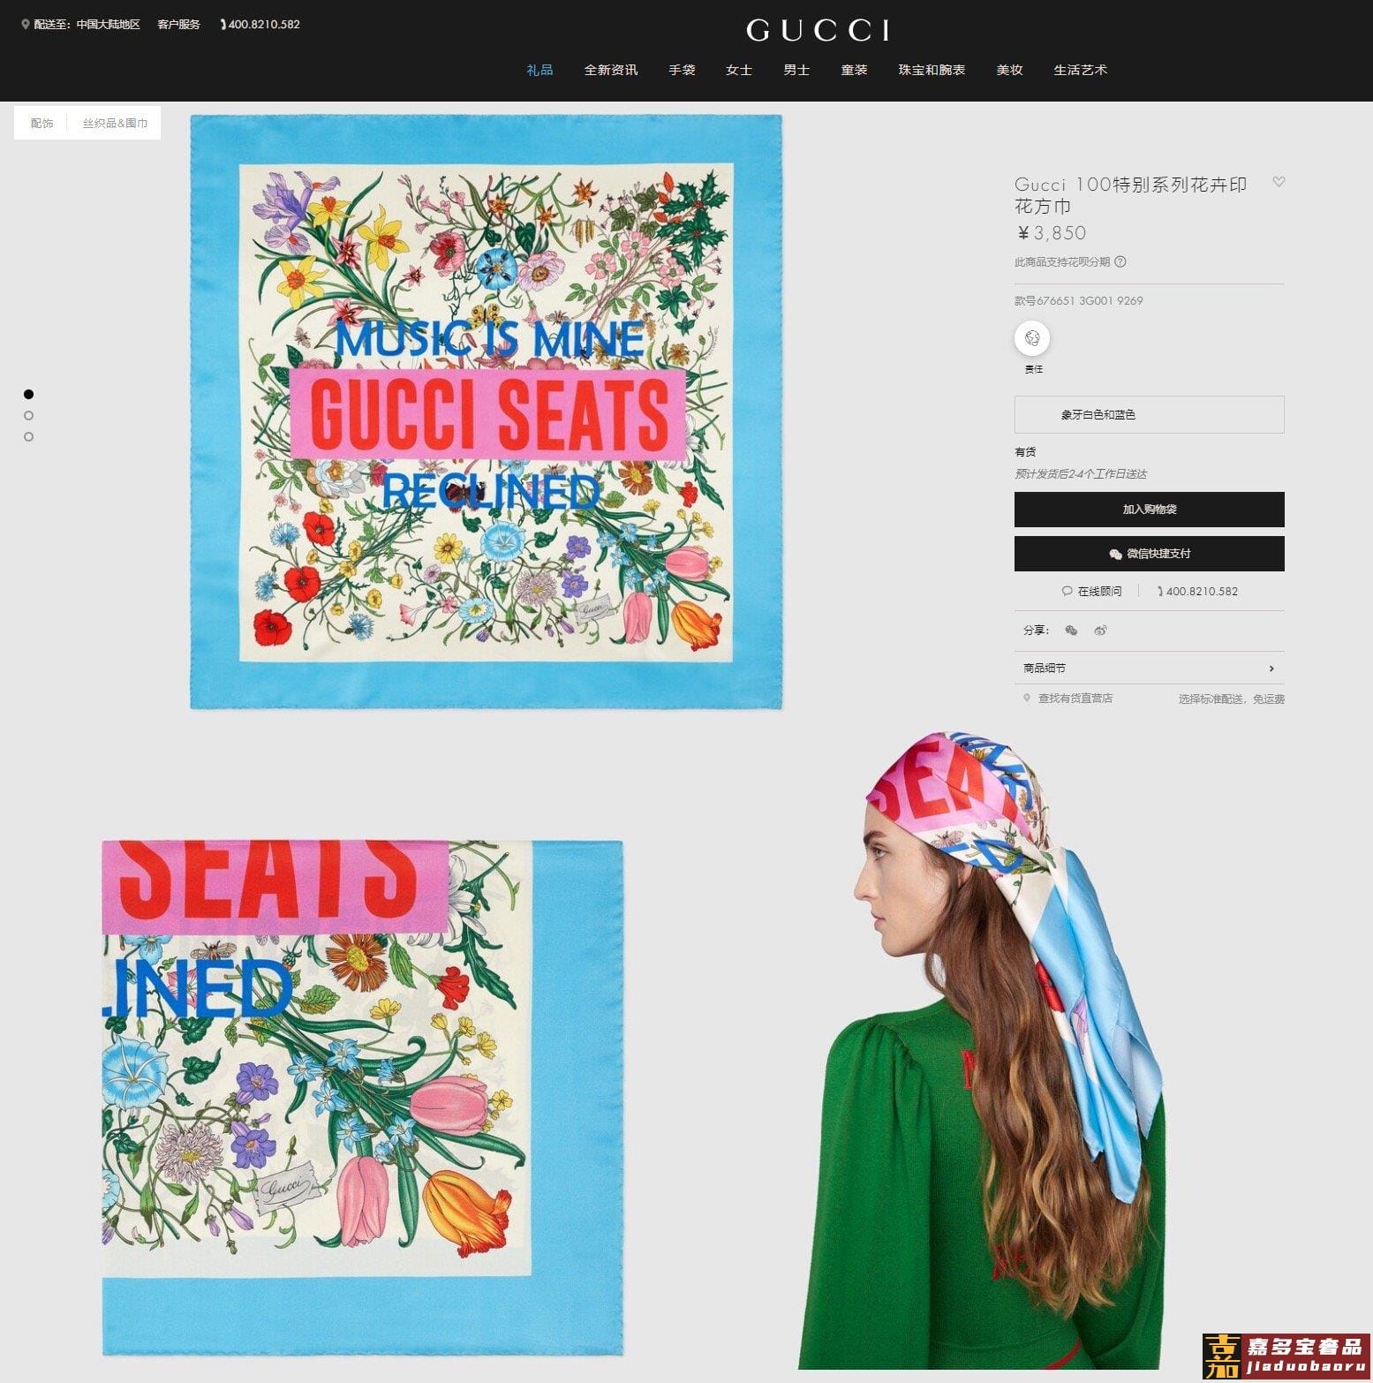Open the 童装 menu
This screenshot has height=1383, width=1373.
(x=854, y=70)
